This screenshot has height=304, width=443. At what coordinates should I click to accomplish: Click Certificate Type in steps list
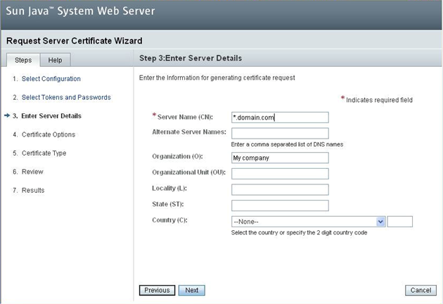point(44,153)
